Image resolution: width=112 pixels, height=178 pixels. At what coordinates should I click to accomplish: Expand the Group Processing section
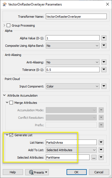coord(4,25)
